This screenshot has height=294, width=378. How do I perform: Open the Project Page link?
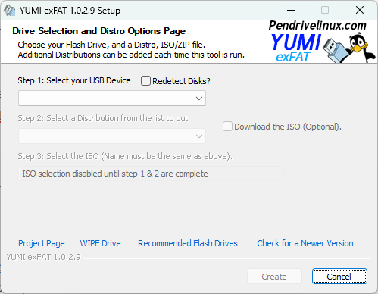pos(42,243)
